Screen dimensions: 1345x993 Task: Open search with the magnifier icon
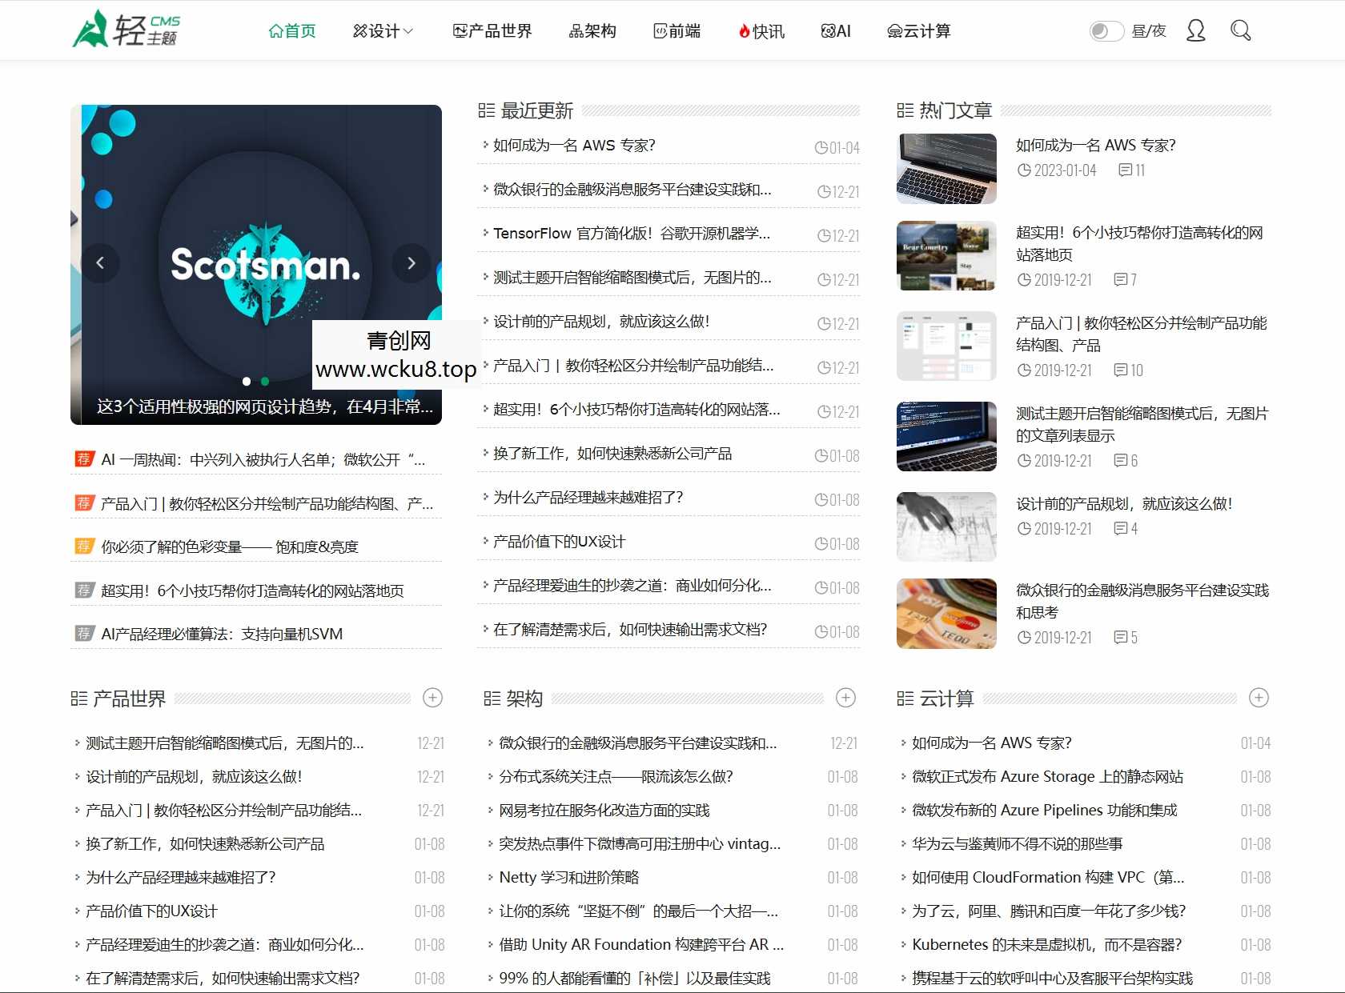pos(1240,30)
